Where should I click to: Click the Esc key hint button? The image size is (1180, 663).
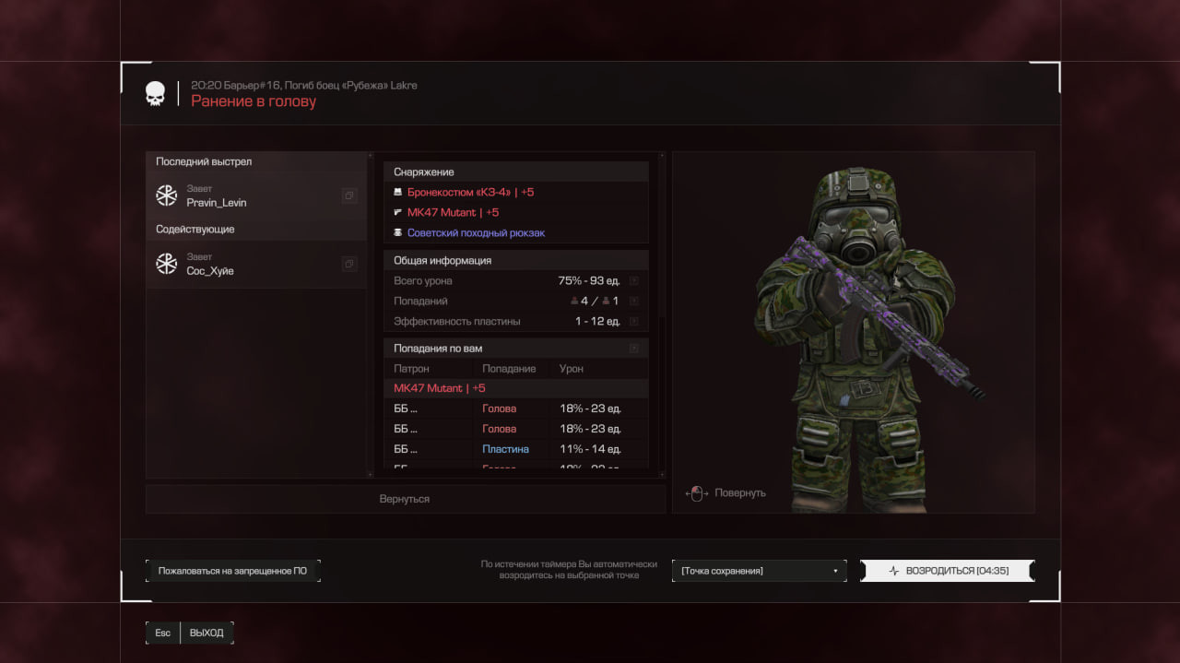[x=162, y=633]
